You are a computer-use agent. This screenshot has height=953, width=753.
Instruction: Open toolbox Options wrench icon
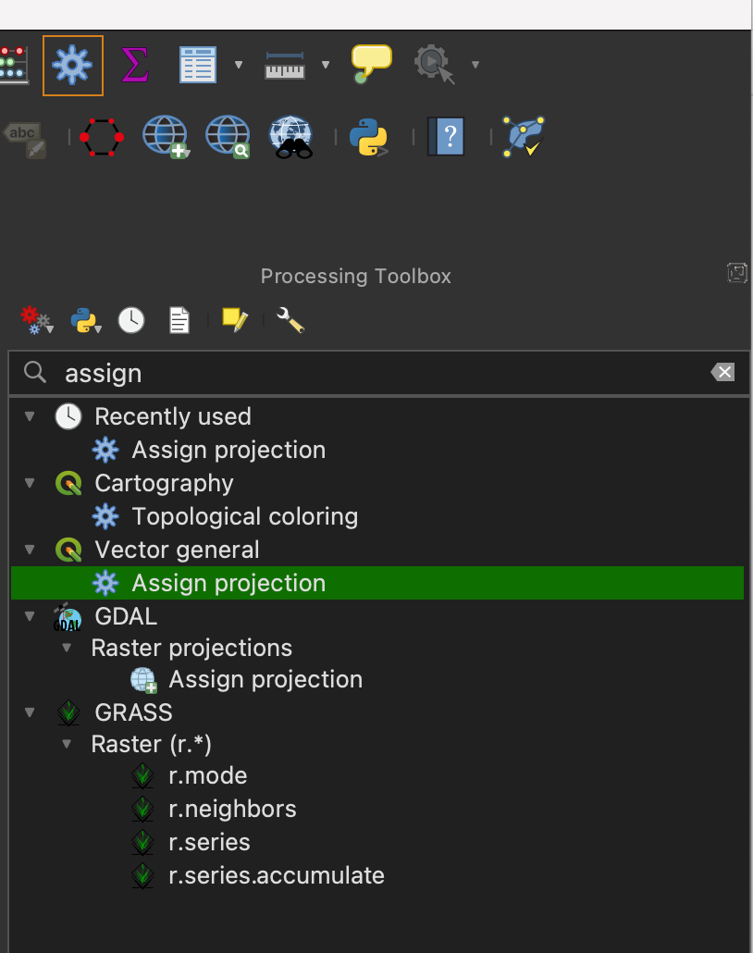(290, 320)
